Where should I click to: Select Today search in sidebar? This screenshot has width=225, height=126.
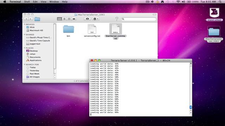click(x=31, y=68)
